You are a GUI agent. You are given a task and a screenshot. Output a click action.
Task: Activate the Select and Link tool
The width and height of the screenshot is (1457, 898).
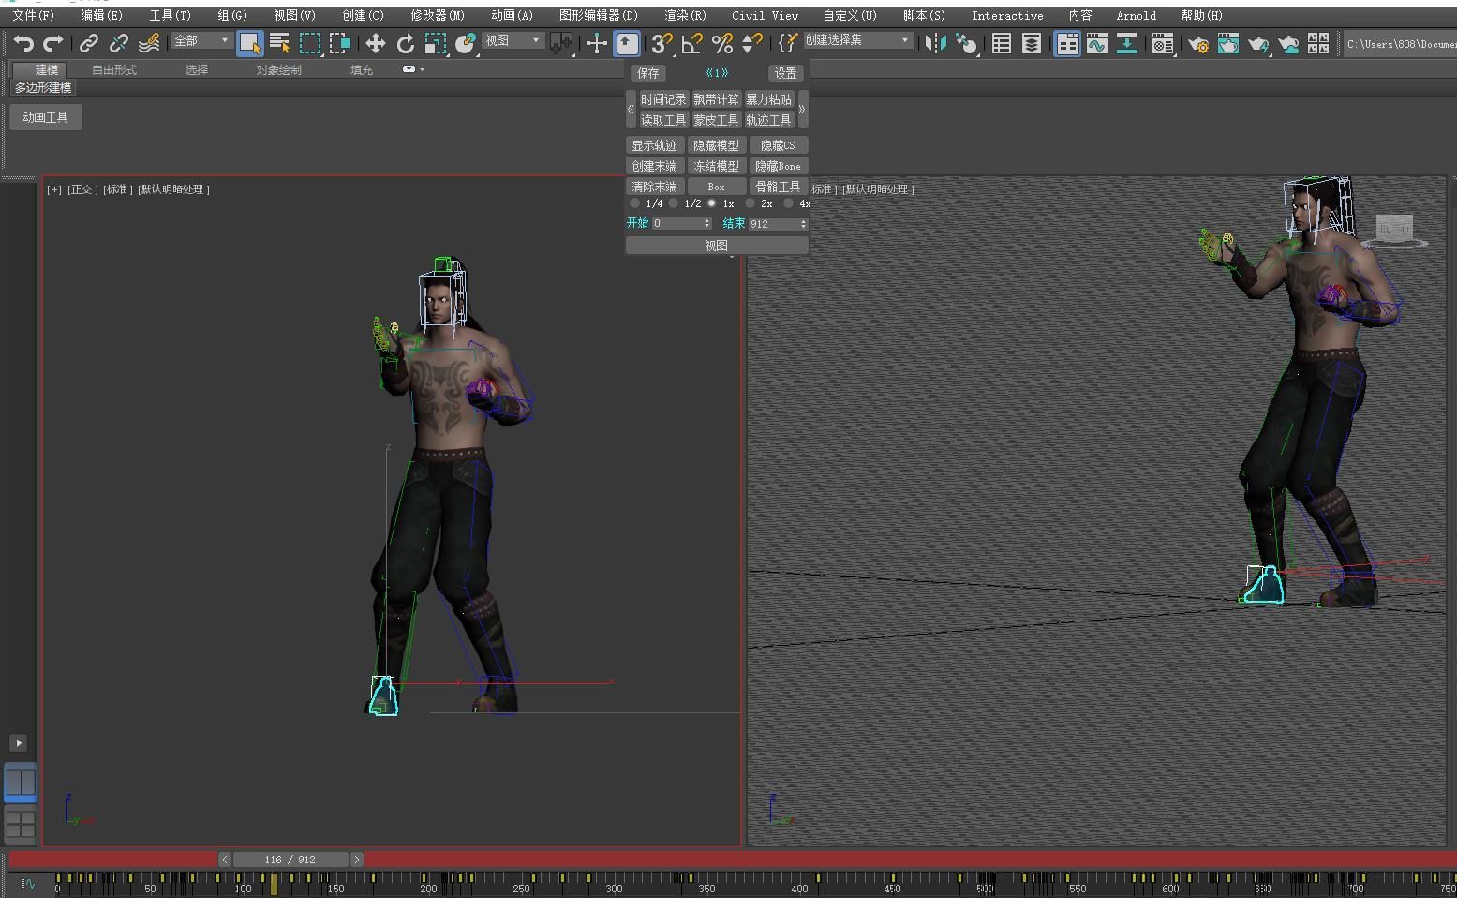89,43
